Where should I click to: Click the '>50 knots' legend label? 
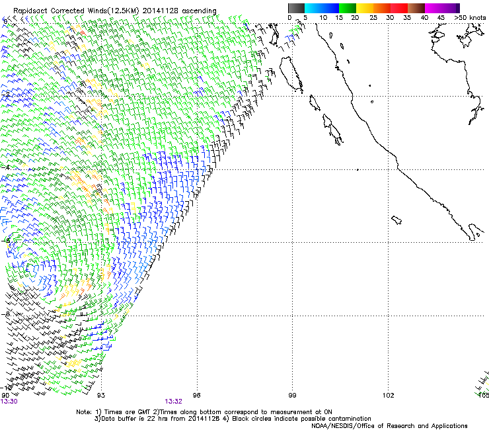pos(470,18)
